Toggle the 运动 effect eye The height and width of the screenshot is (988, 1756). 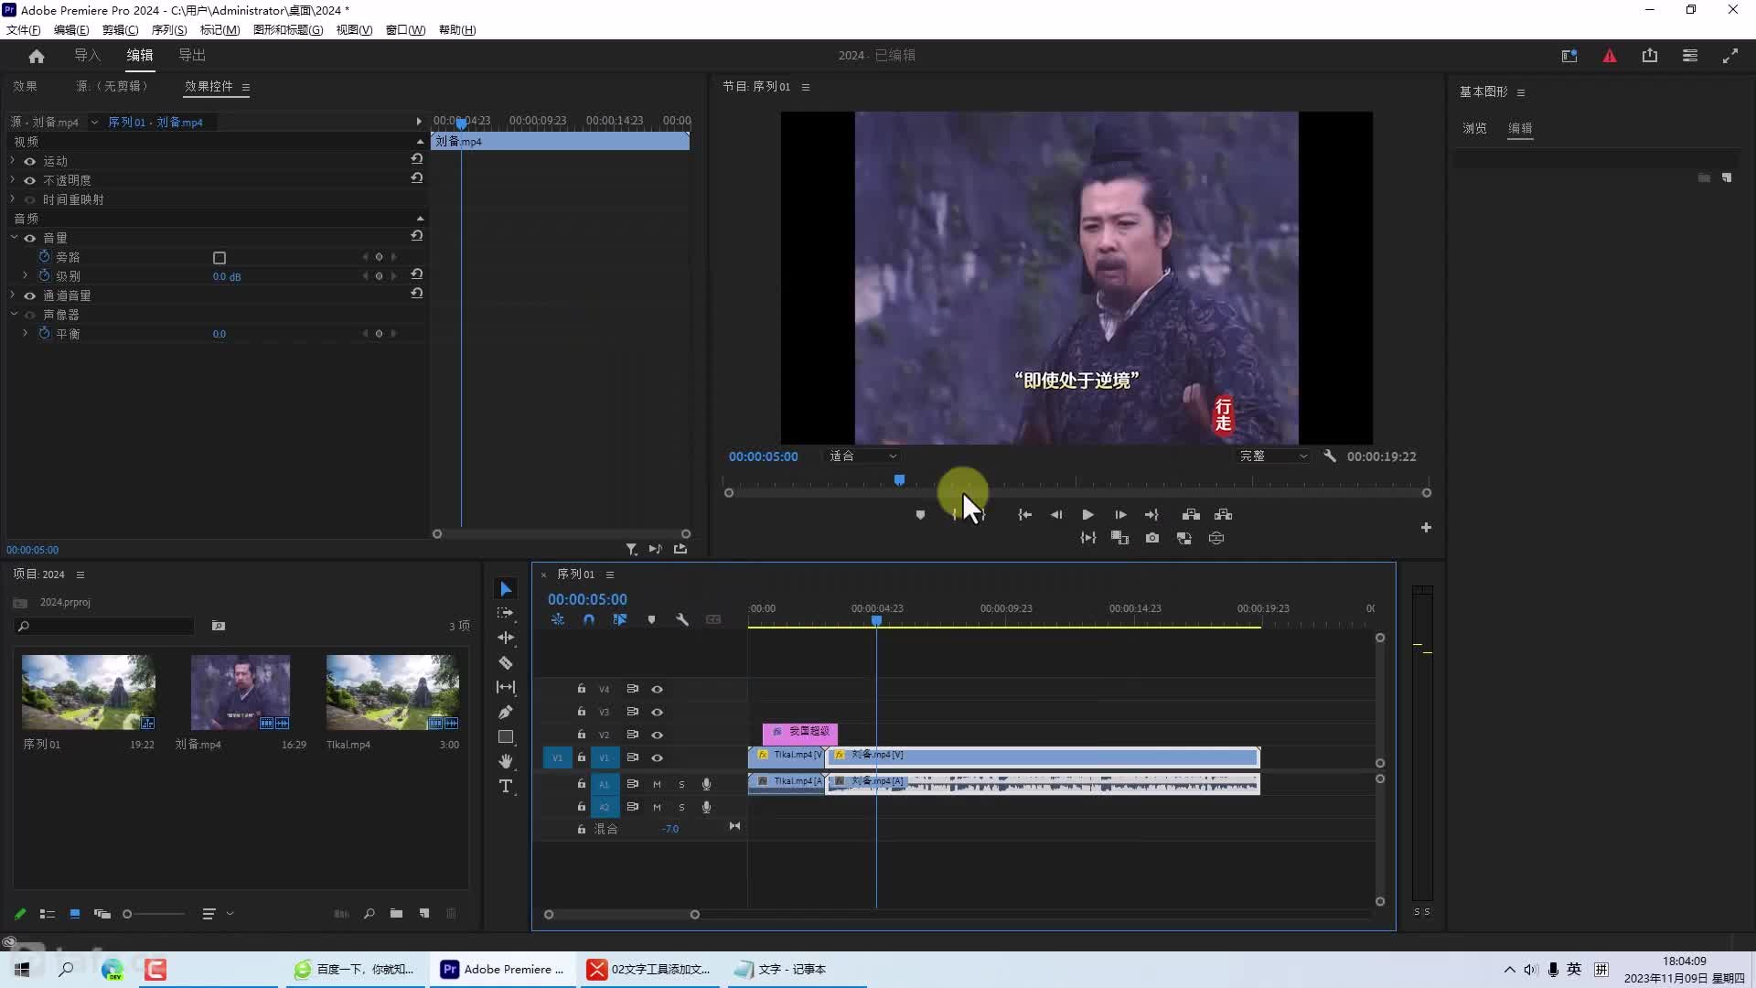point(29,161)
